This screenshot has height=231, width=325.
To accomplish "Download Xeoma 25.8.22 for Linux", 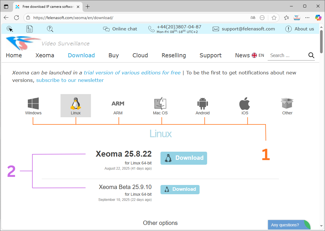I will [x=184, y=158].
